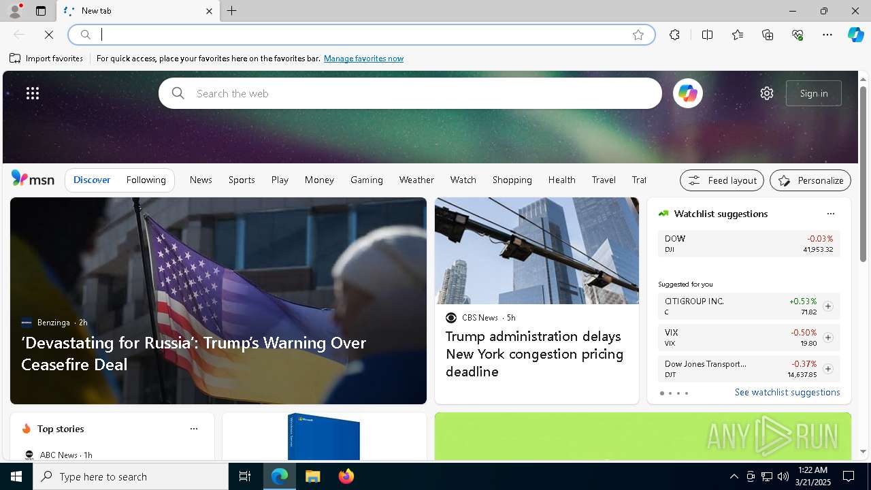Viewport: 871px width, 490px height.
Task: Click into the browser address bar
Action: [361, 35]
